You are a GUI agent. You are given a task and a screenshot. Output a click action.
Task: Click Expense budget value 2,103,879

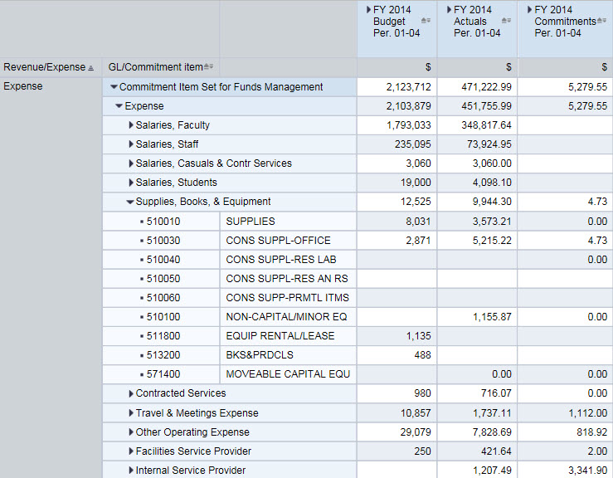pyautogui.click(x=409, y=106)
